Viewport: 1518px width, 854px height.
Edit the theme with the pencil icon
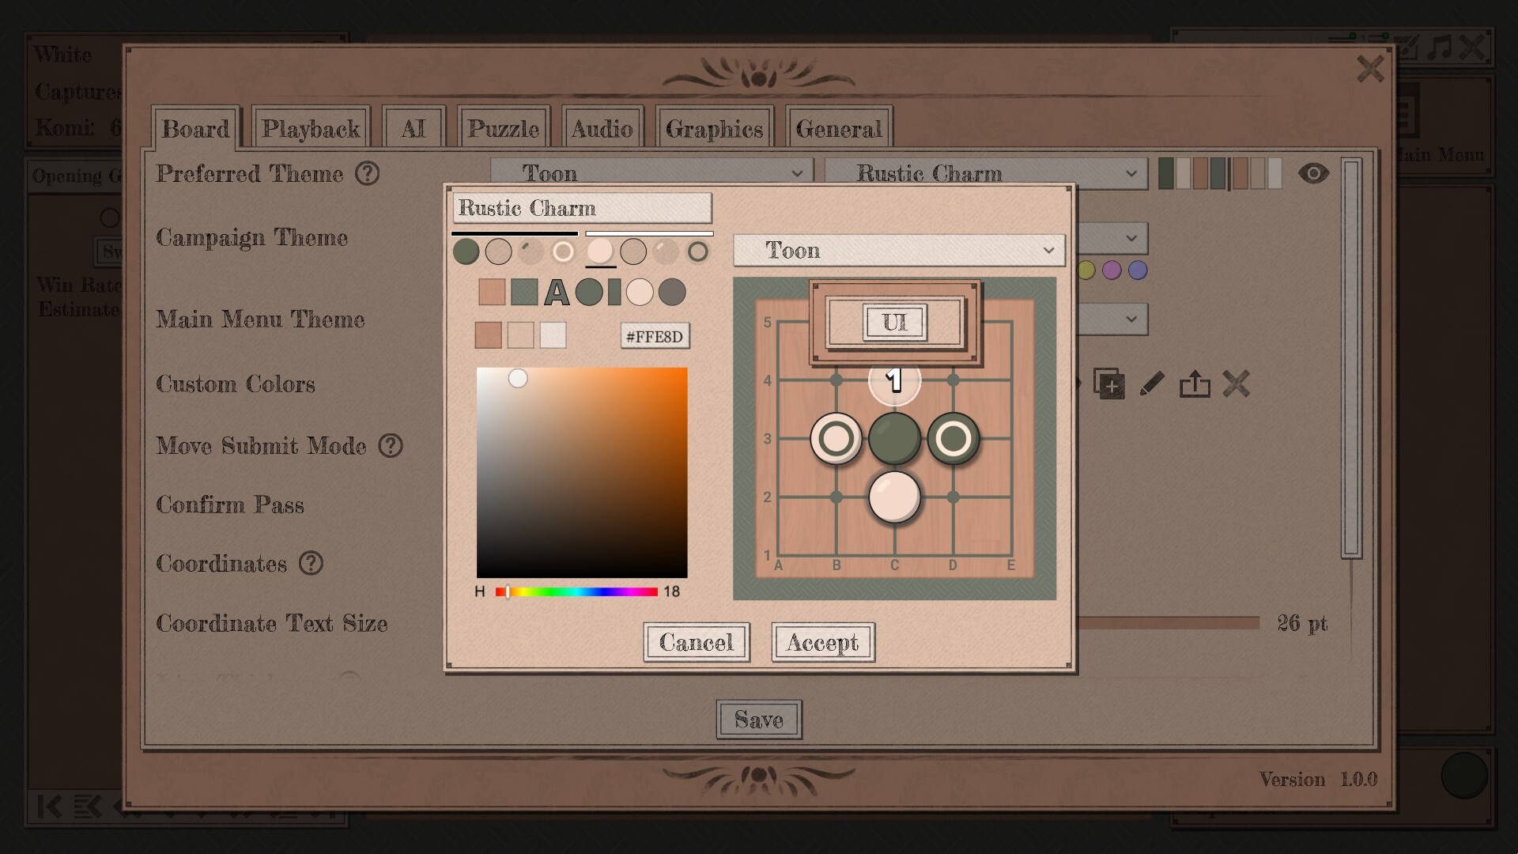click(x=1152, y=384)
